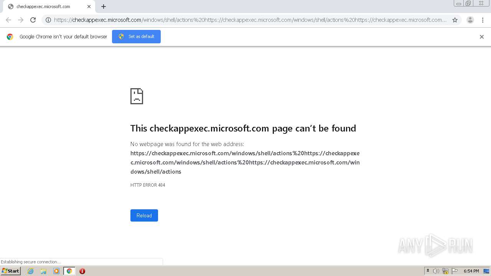Click the Set as default button
Viewport: 491px width, 276px height.
[136, 36]
